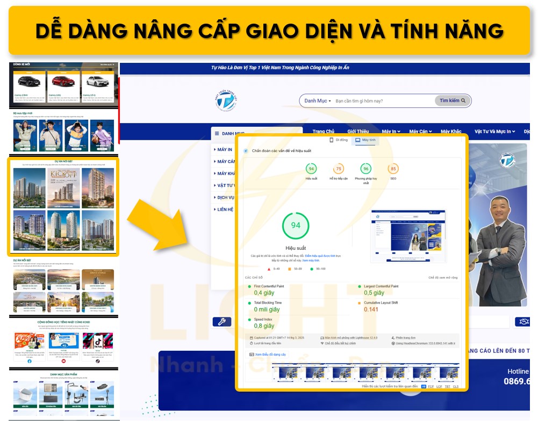Expand DỊCH VỤ in the category sidebar
The image size is (538, 426).
pos(224,198)
